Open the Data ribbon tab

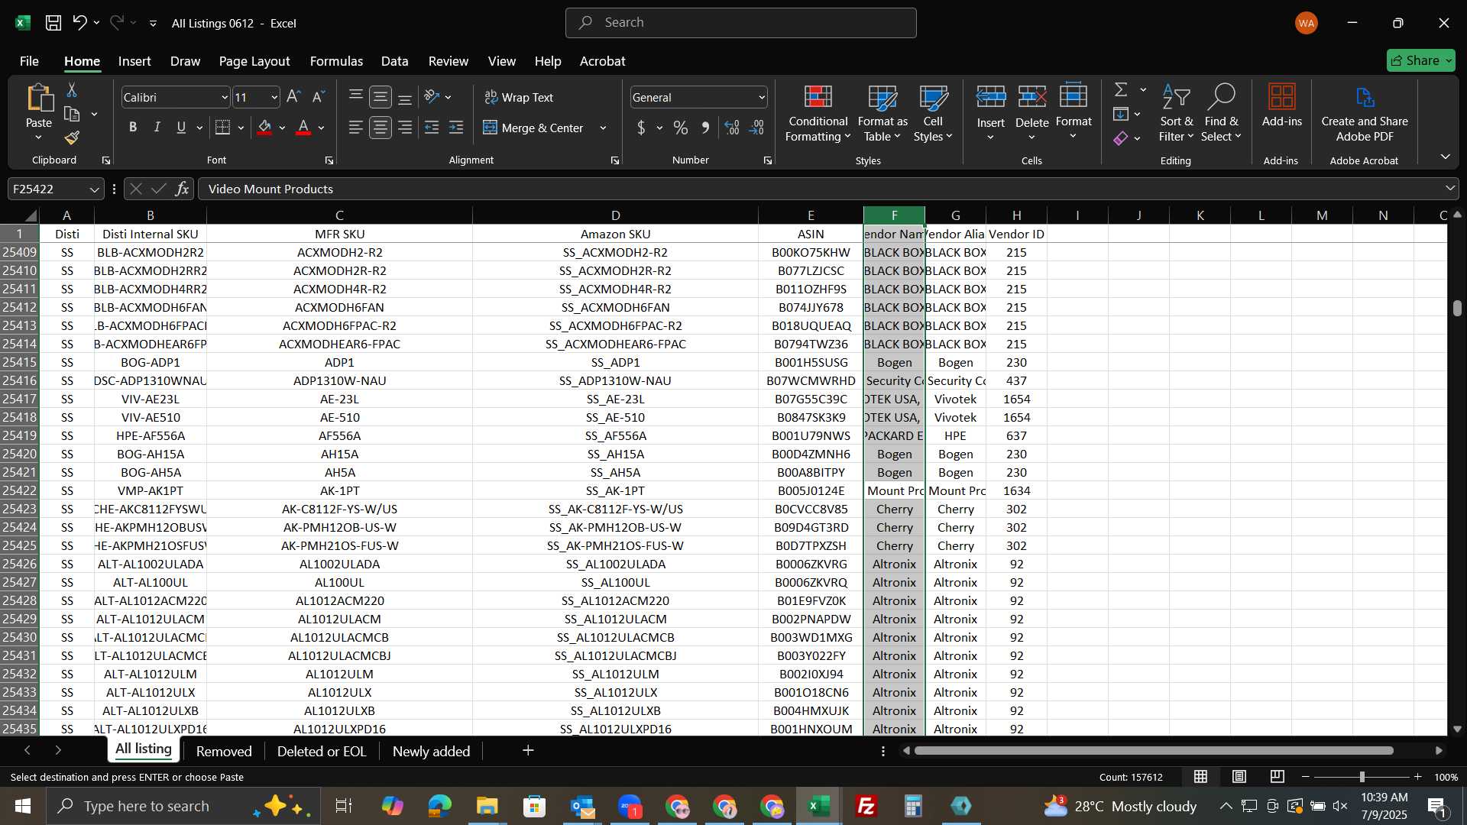[x=394, y=61]
